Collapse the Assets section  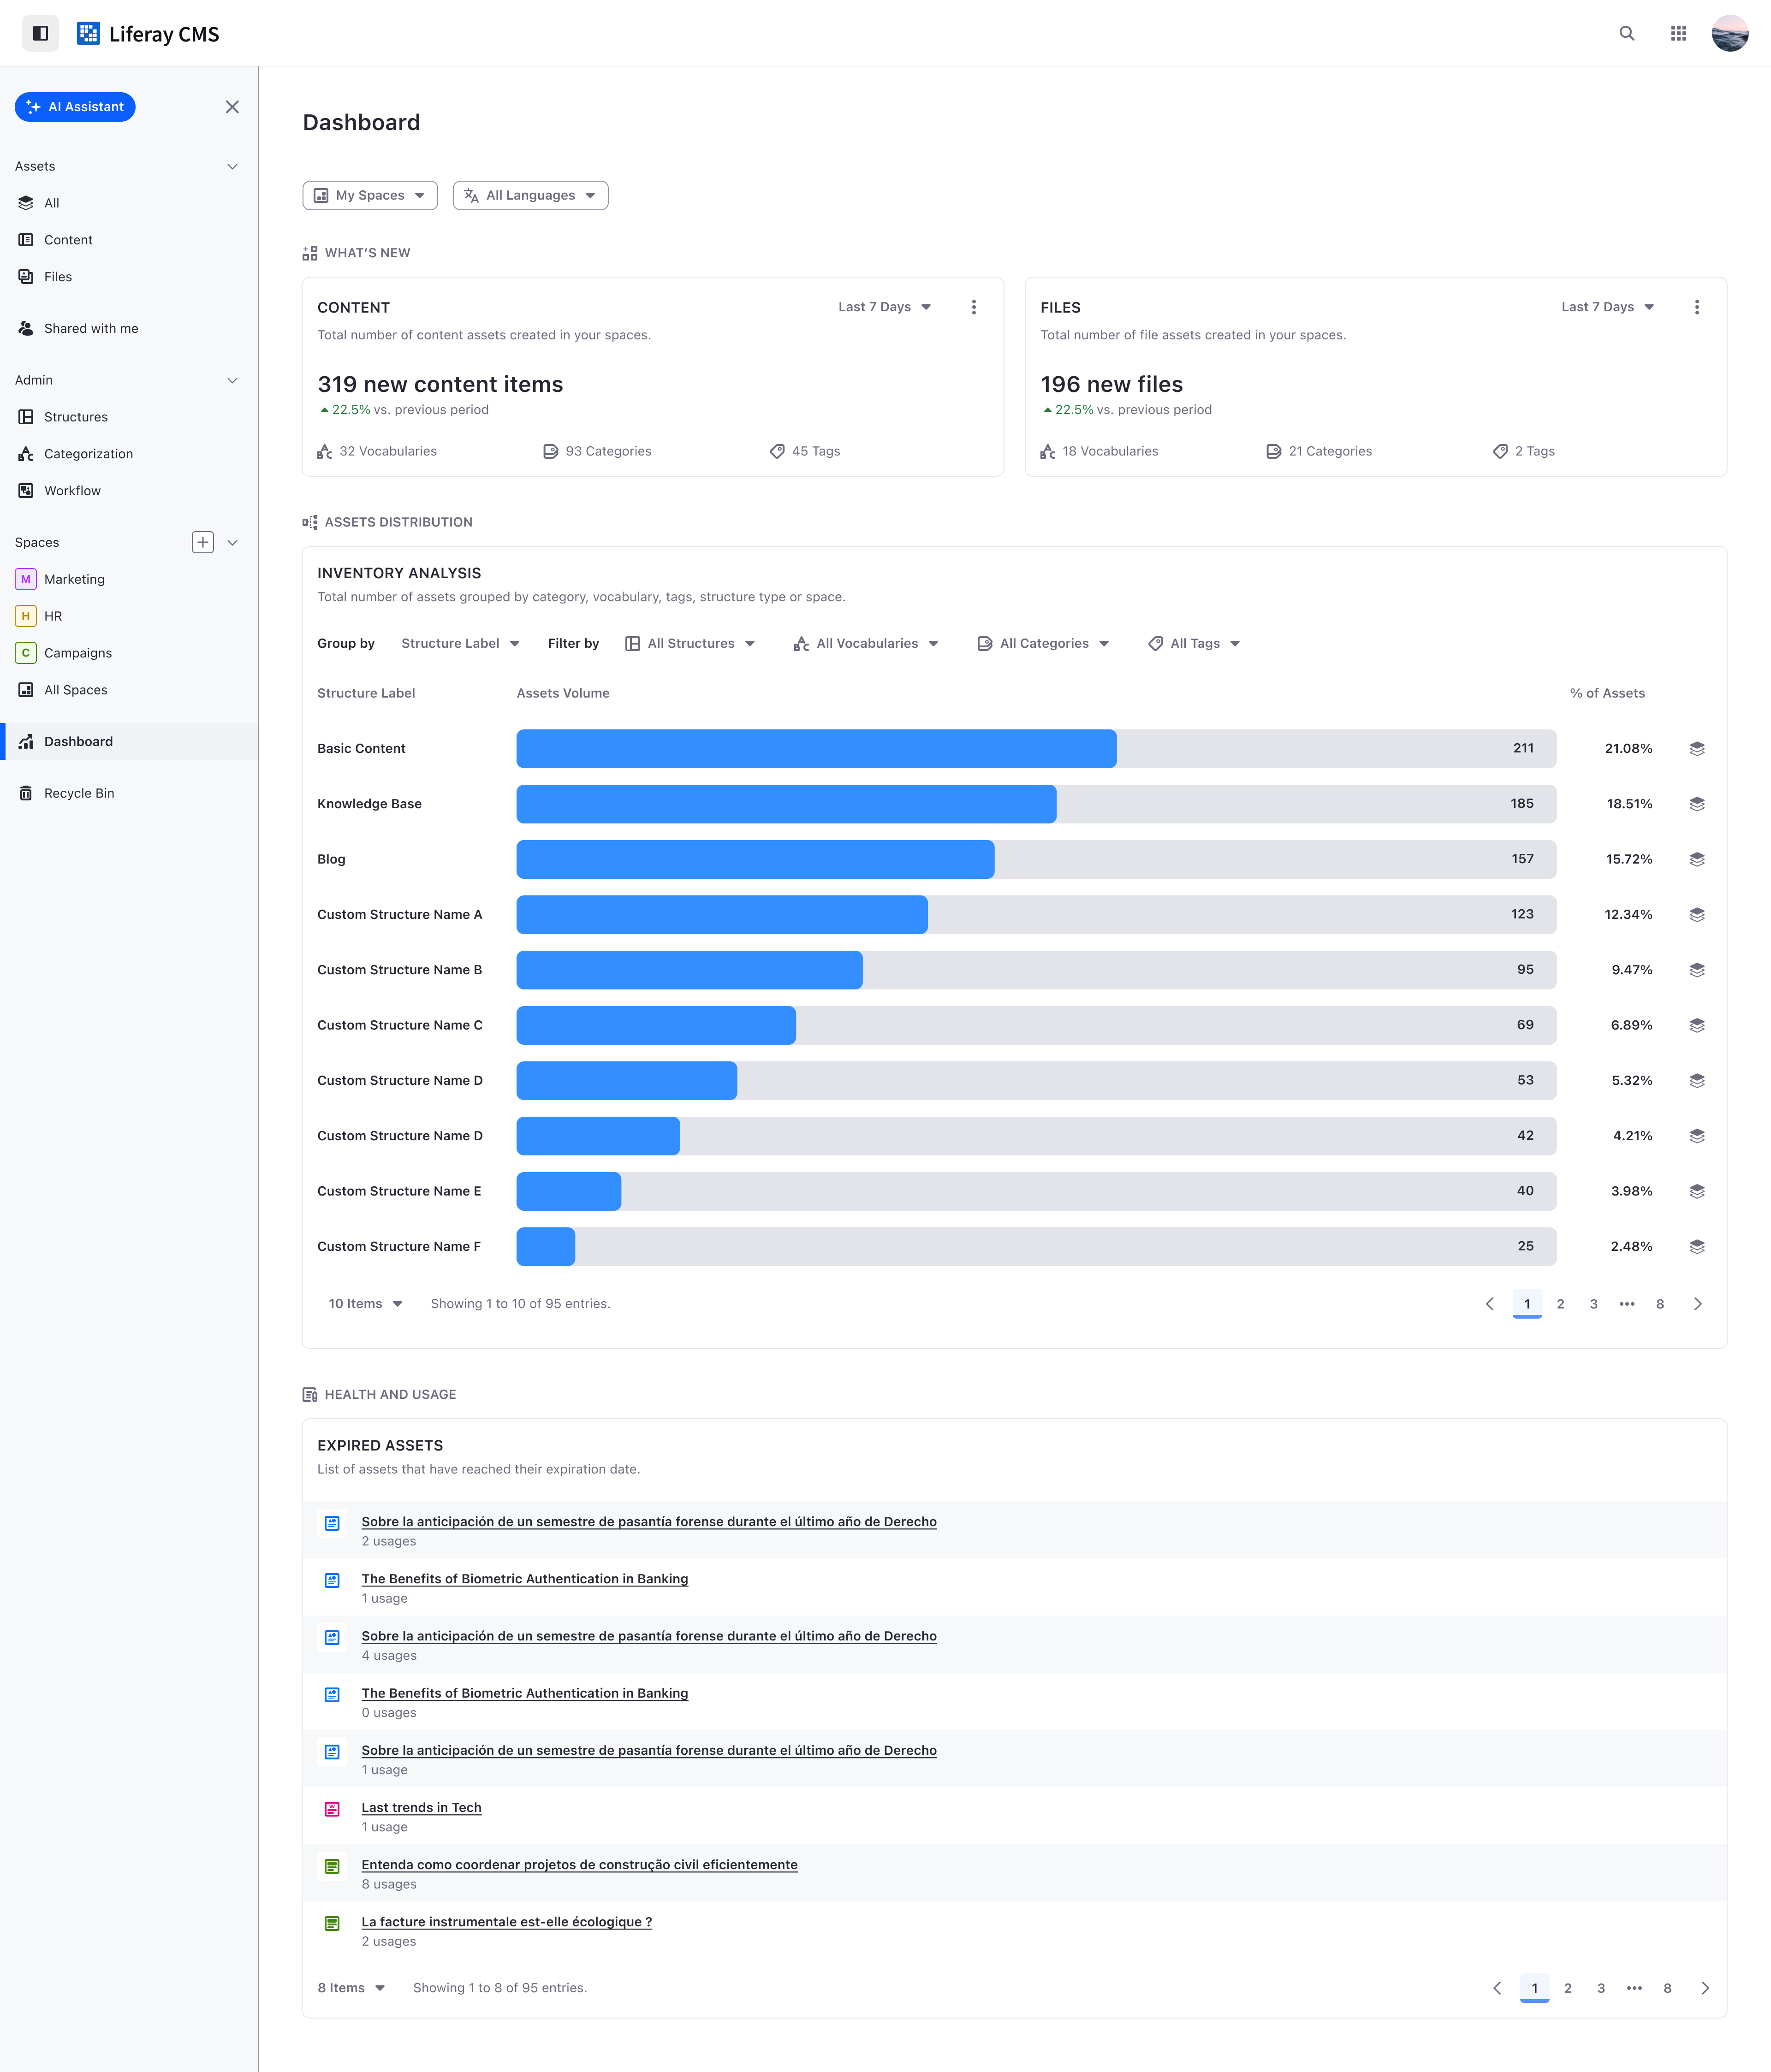[232, 166]
